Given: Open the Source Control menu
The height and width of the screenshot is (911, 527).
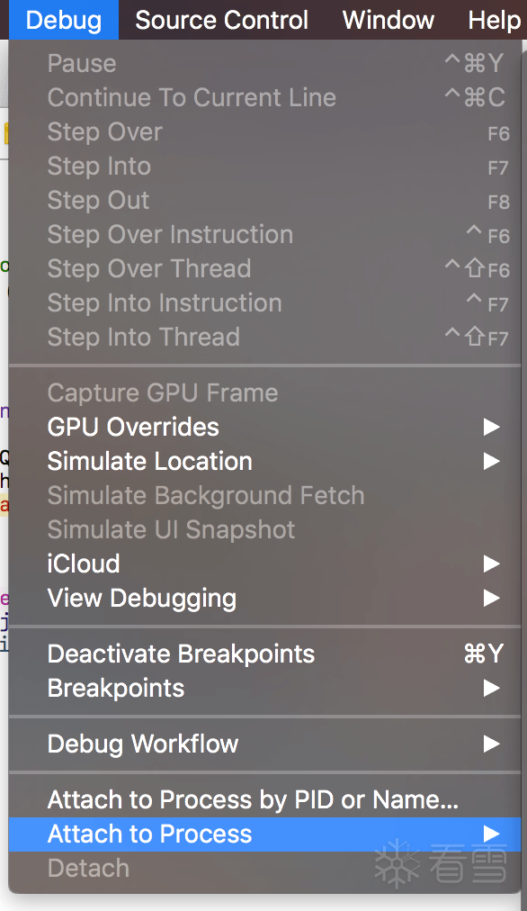Looking at the screenshot, I should [222, 20].
